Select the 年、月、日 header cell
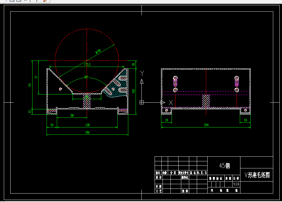The height and width of the screenshot is (202, 282). pyautogui.click(x=202, y=173)
